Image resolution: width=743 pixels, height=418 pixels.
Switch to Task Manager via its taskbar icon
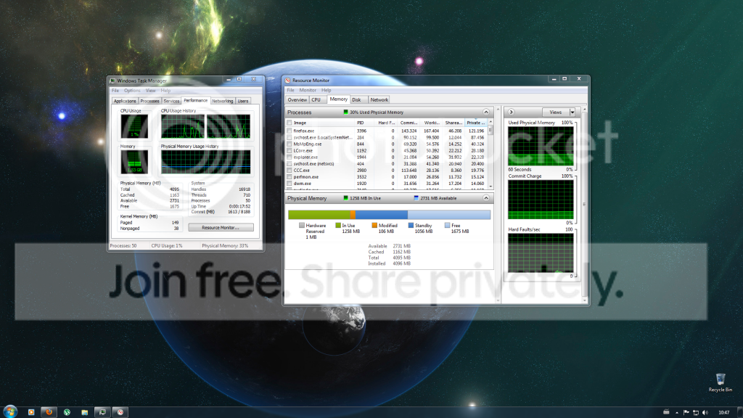pyautogui.click(x=102, y=412)
